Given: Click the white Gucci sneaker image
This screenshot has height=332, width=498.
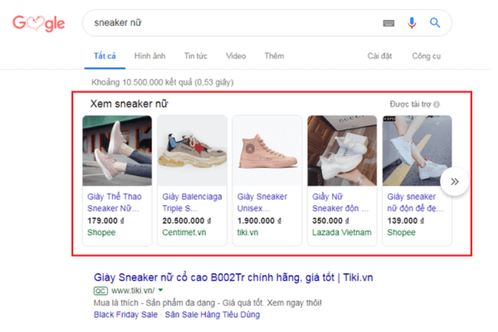Looking at the screenshot, I should coord(342,151).
